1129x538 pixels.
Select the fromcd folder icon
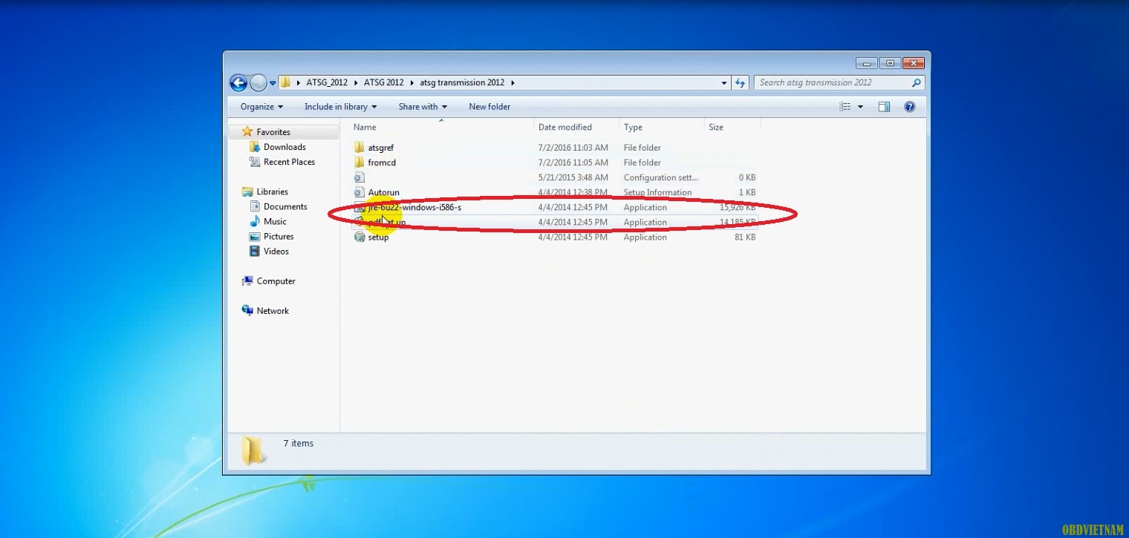[x=359, y=163]
